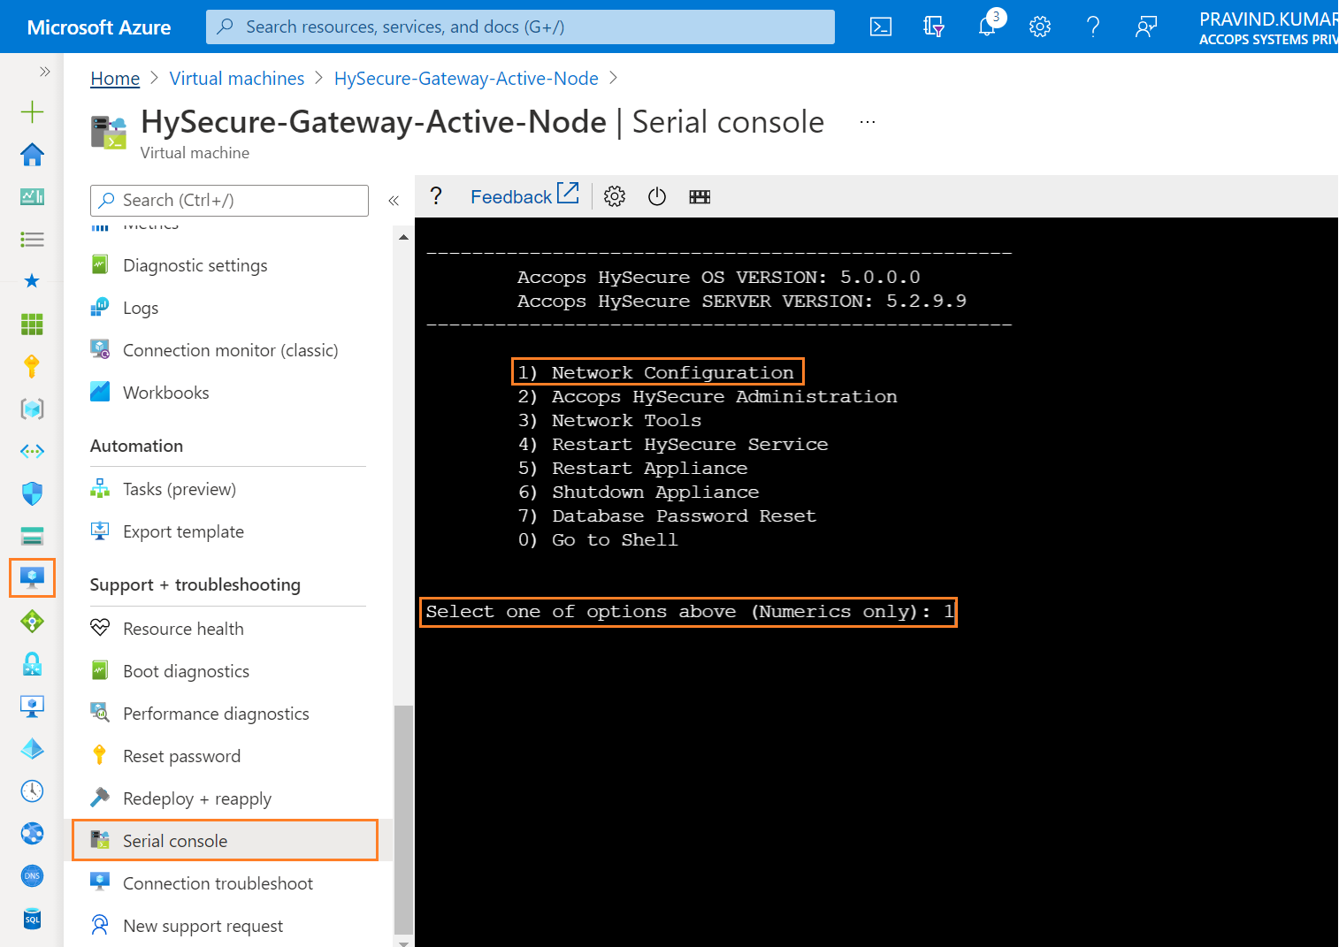Click '1) Network Configuration' in console
The height and width of the screenshot is (947, 1339).
coord(657,372)
